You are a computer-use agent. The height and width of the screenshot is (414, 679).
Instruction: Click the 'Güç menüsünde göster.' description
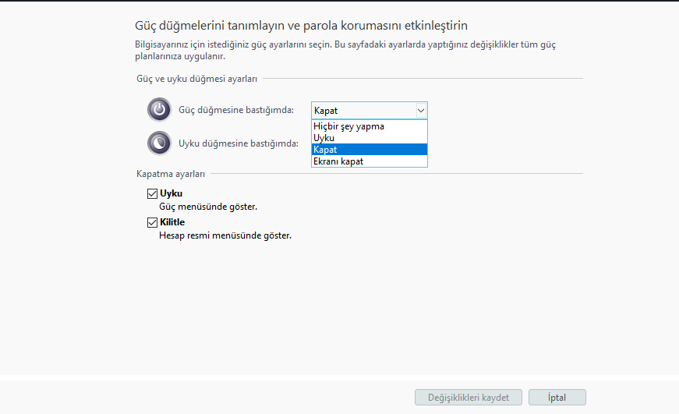tap(208, 207)
